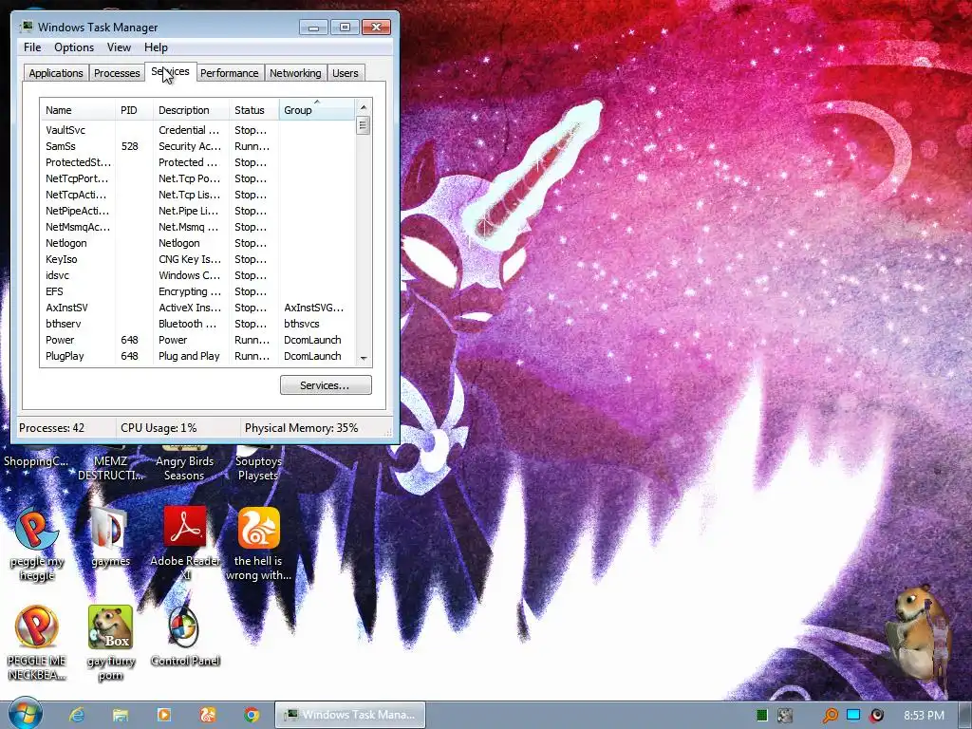
Task: Click the services list scroll-down arrow
Action: point(364,358)
